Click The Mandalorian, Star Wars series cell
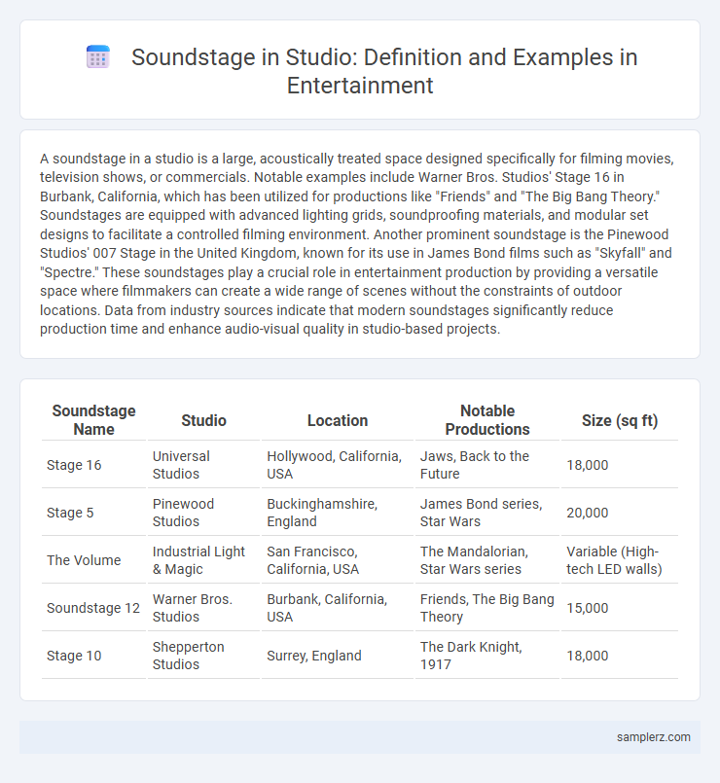The image size is (720, 783). pos(487,560)
